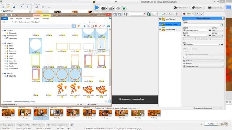Toggle checkbox of Сохранить как task
Screen dimensions: 232x130
(x=160, y=29)
